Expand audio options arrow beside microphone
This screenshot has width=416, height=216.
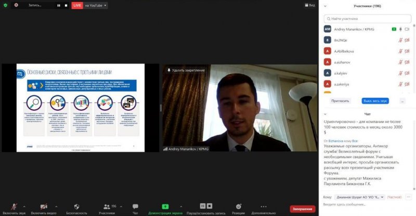[x=24, y=206]
